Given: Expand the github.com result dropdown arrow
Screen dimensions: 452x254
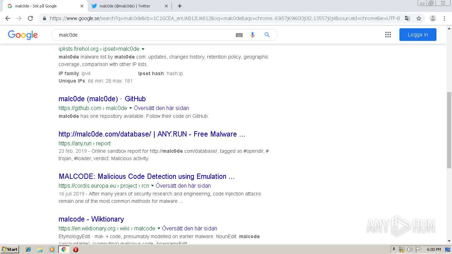Looking at the screenshot, I should point(131,108).
